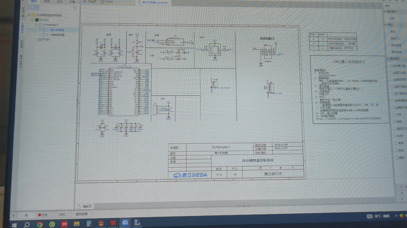Click the 嘉立创EDA logo in title block
Image resolution: width=407 pixels, height=228 pixels.
[x=190, y=175]
